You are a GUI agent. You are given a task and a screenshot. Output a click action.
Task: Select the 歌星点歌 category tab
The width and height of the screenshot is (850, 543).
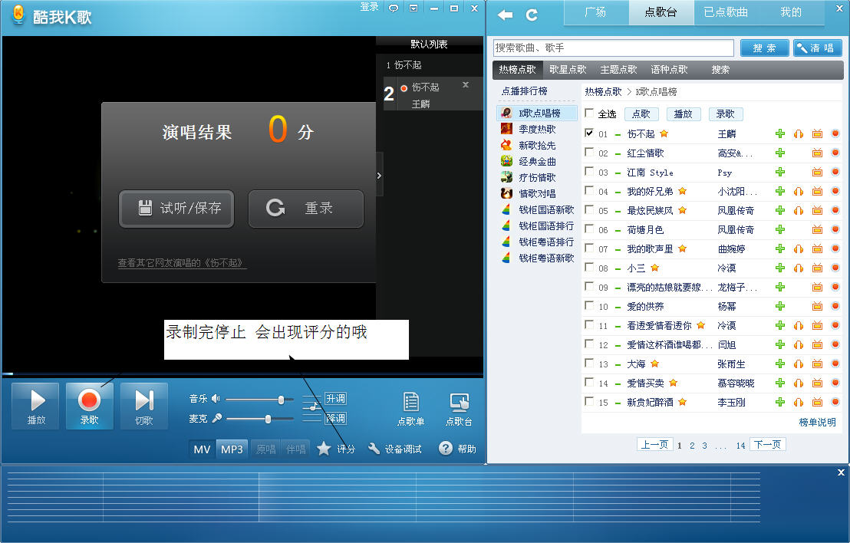[568, 70]
